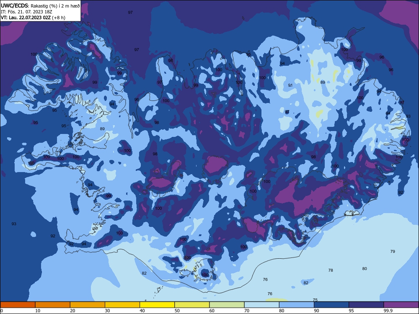The width and height of the screenshot is (419, 314).
Task: Select the '10' legend tick label
Action: coord(38,311)
